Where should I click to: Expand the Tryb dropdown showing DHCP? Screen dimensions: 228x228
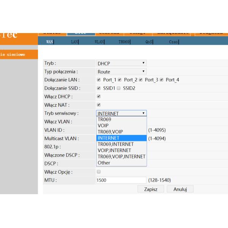point(121,63)
